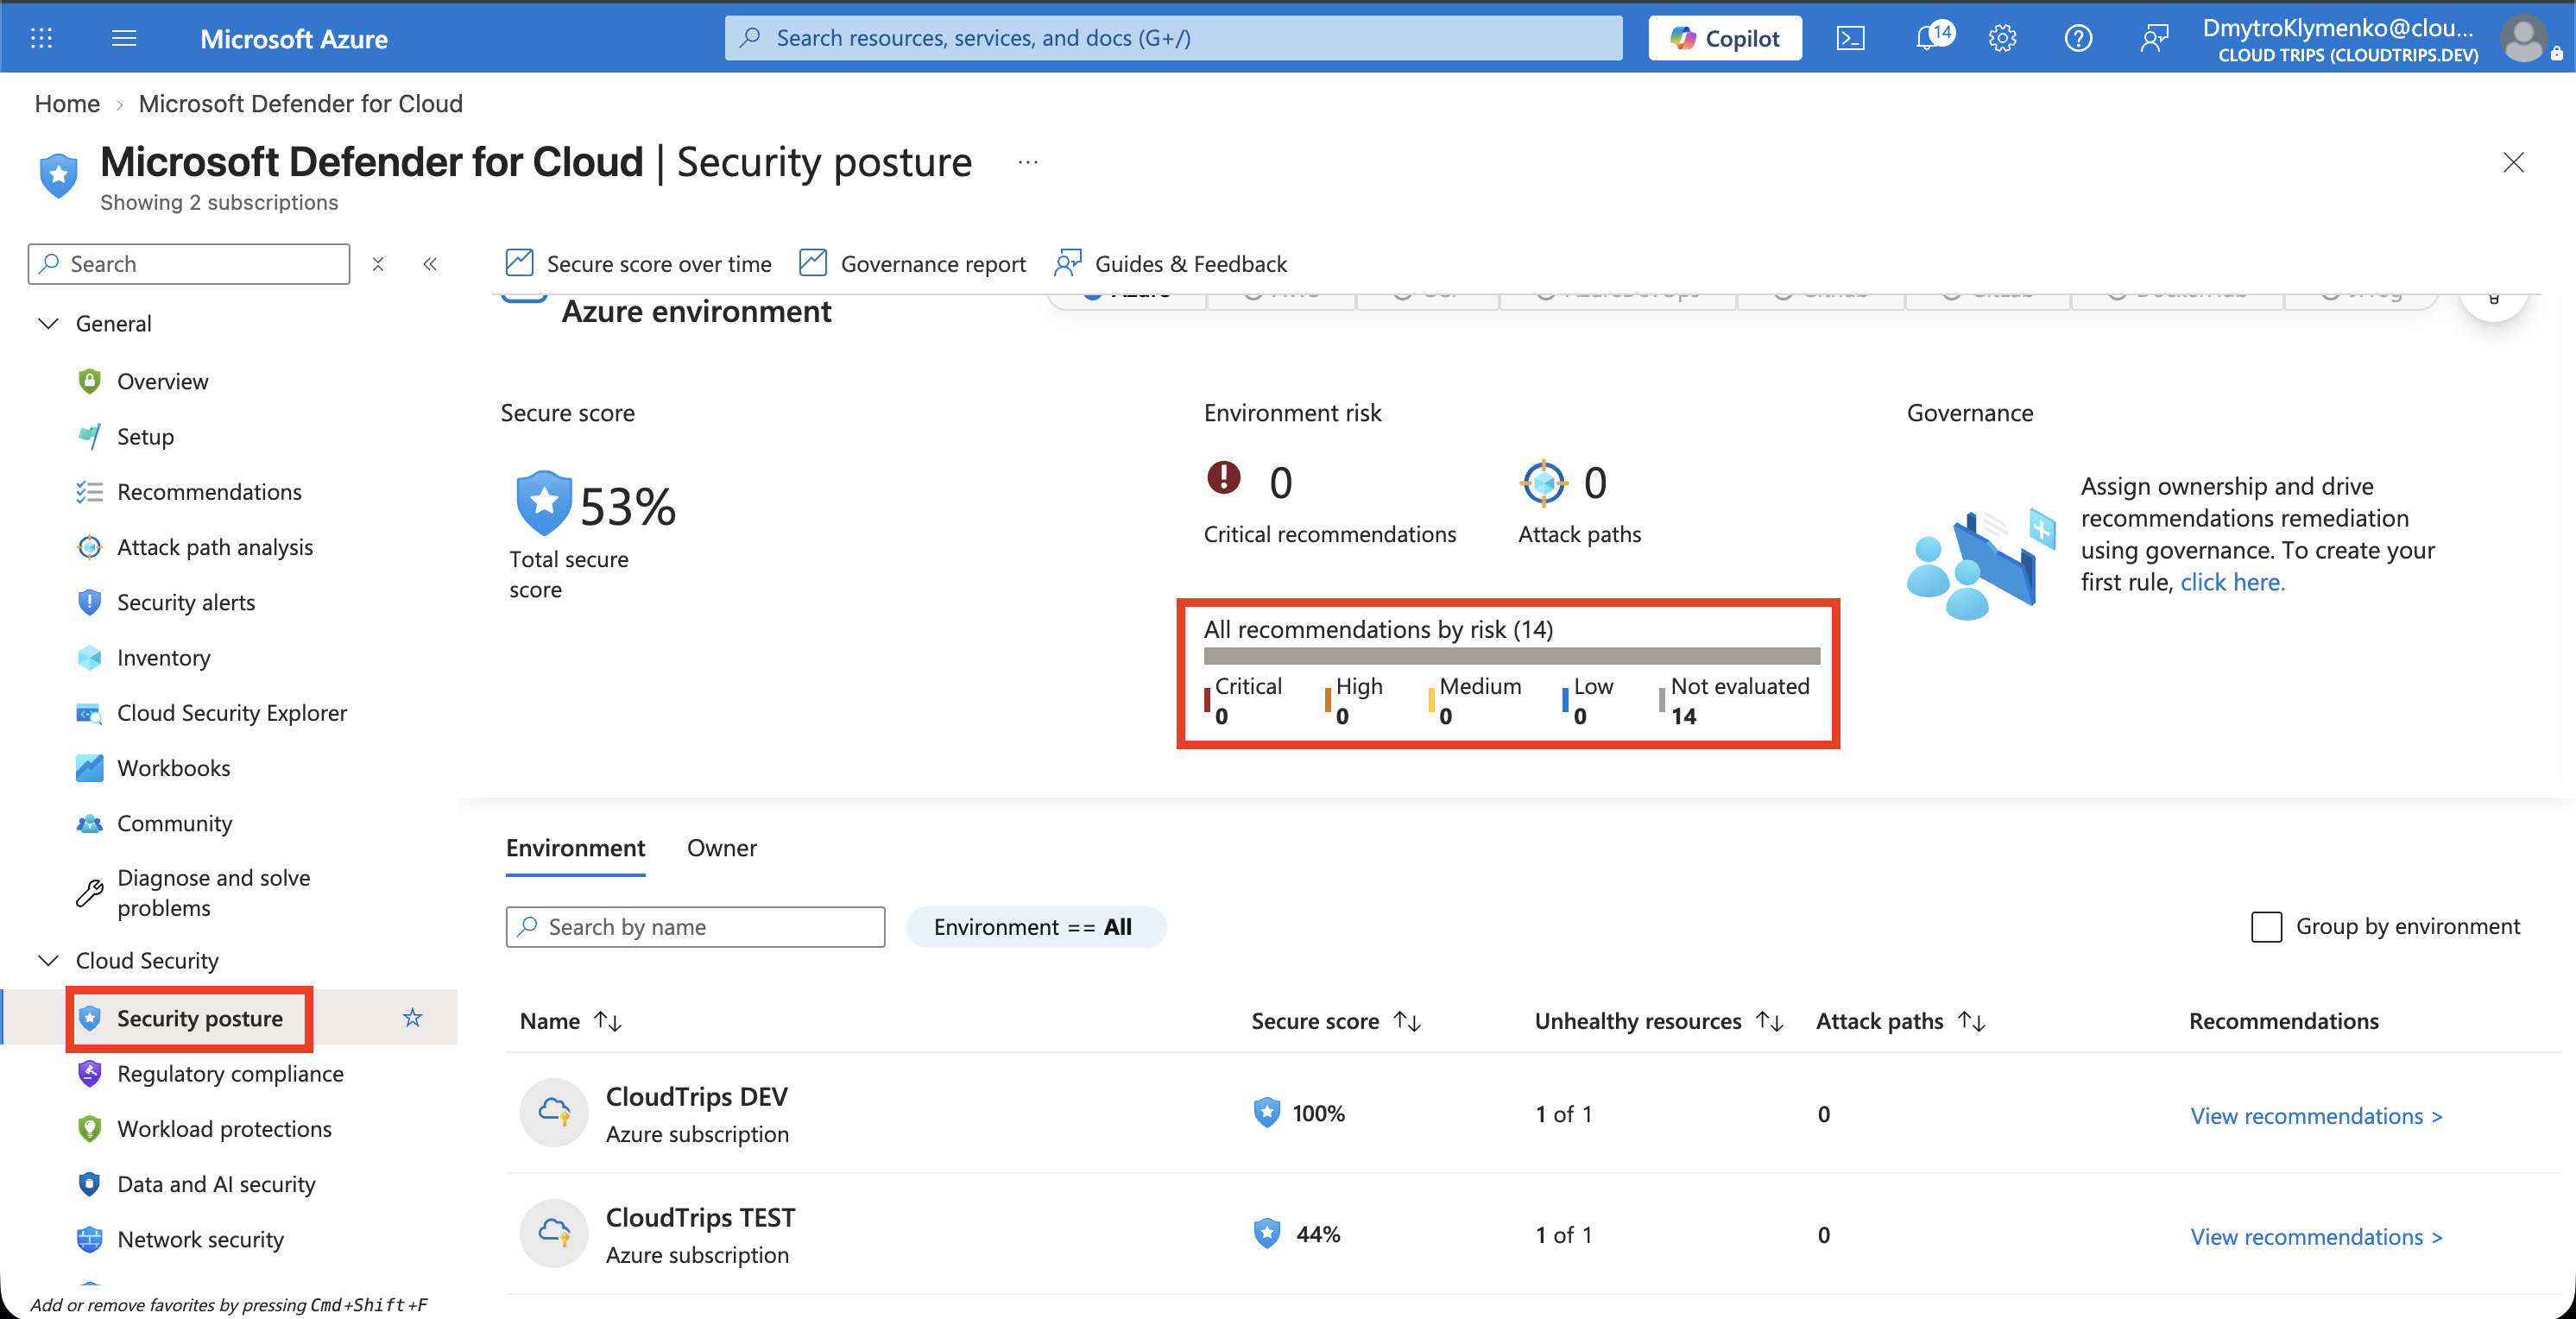Image resolution: width=2576 pixels, height=1319 pixels.
Task: Open CloudTrips DEV subscription row
Action: (1534, 1113)
